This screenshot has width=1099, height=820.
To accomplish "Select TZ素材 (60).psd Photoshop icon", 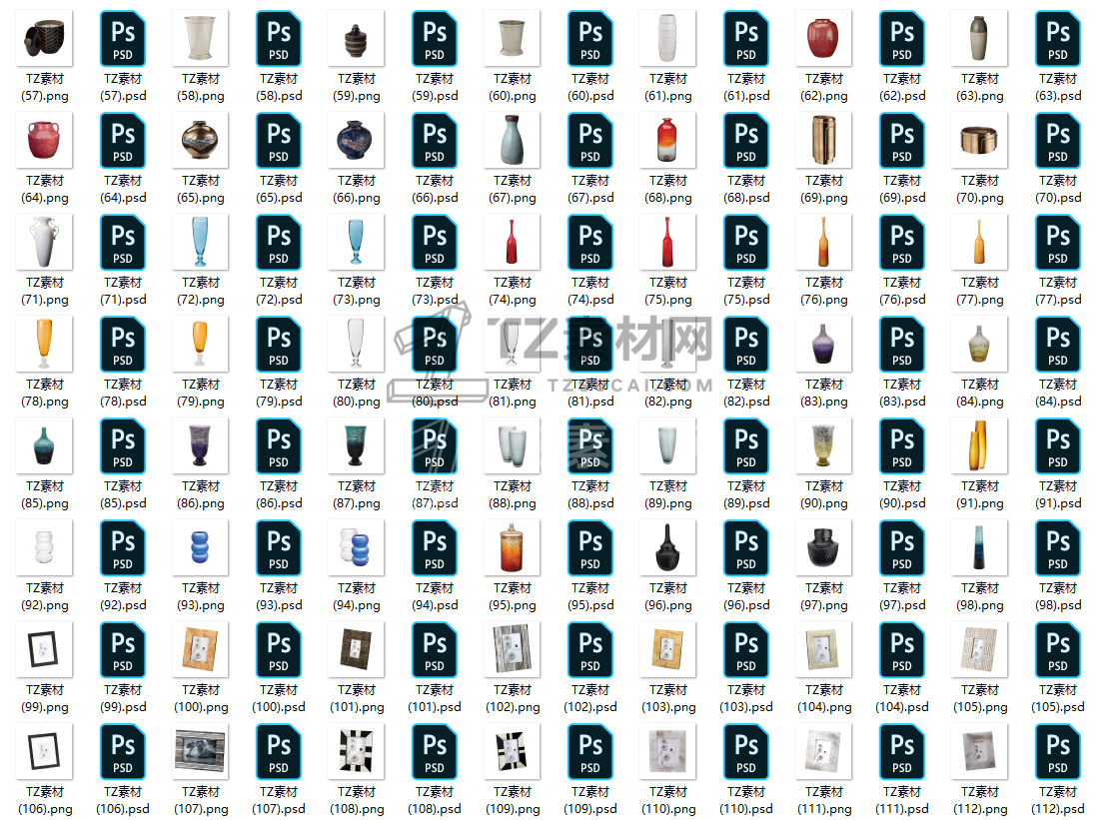I will click(590, 39).
